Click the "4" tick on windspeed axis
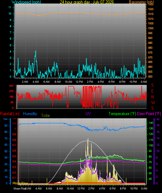This screenshot has width=162, height=193. click(10, 51)
